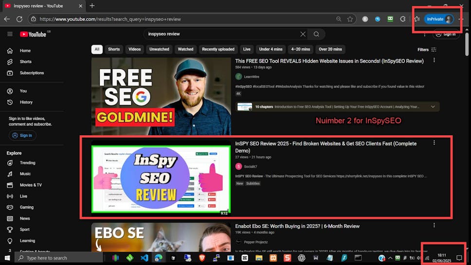Click the sidebar Sign in button
Image resolution: width=471 pixels, height=265 pixels.
[22, 136]
